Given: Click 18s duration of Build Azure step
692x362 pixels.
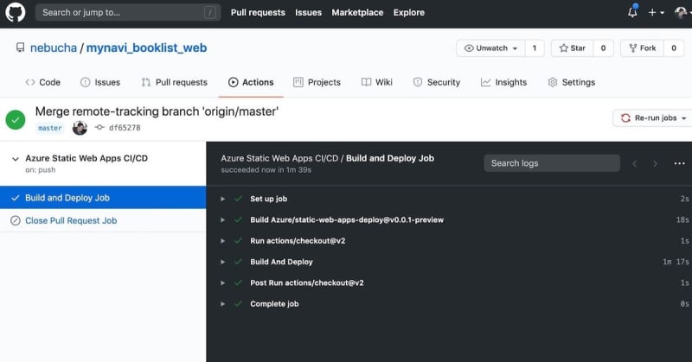Looking at the screenshot, I should tap(682, 219).
